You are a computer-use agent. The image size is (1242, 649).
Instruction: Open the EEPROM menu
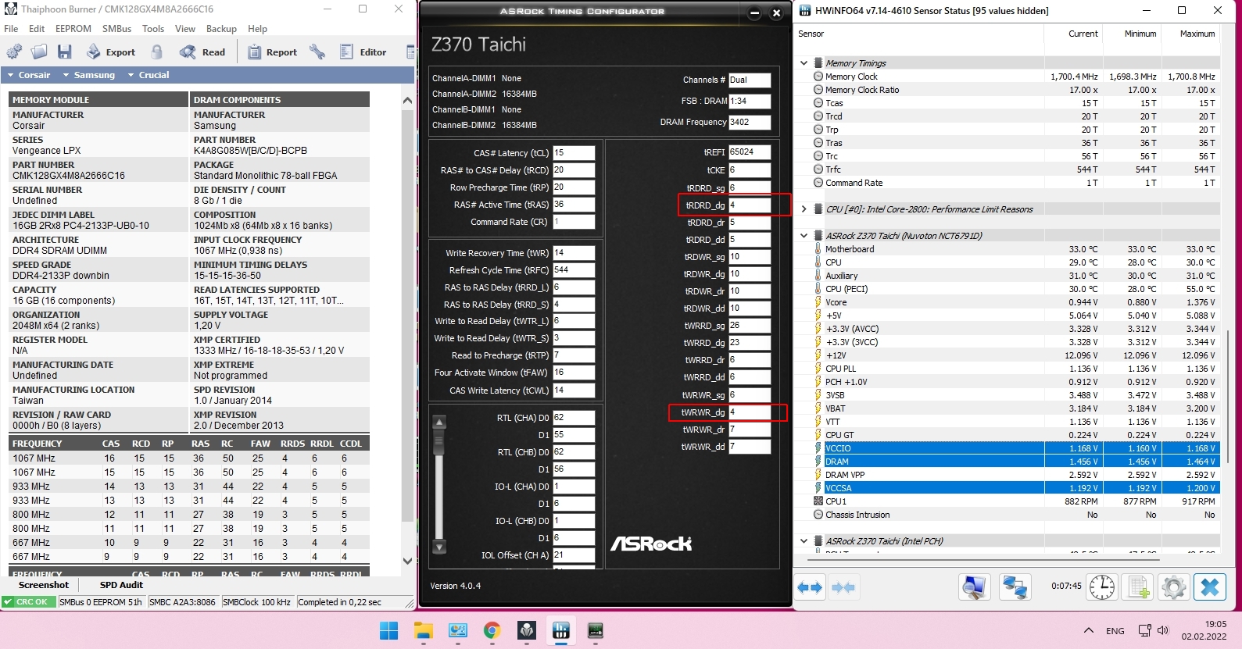click(73, 29)
